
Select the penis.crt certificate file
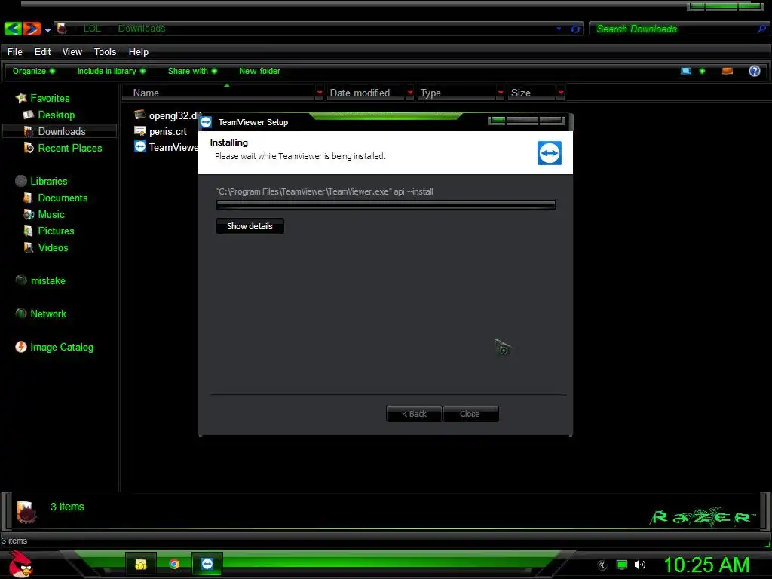click(161, 131)
